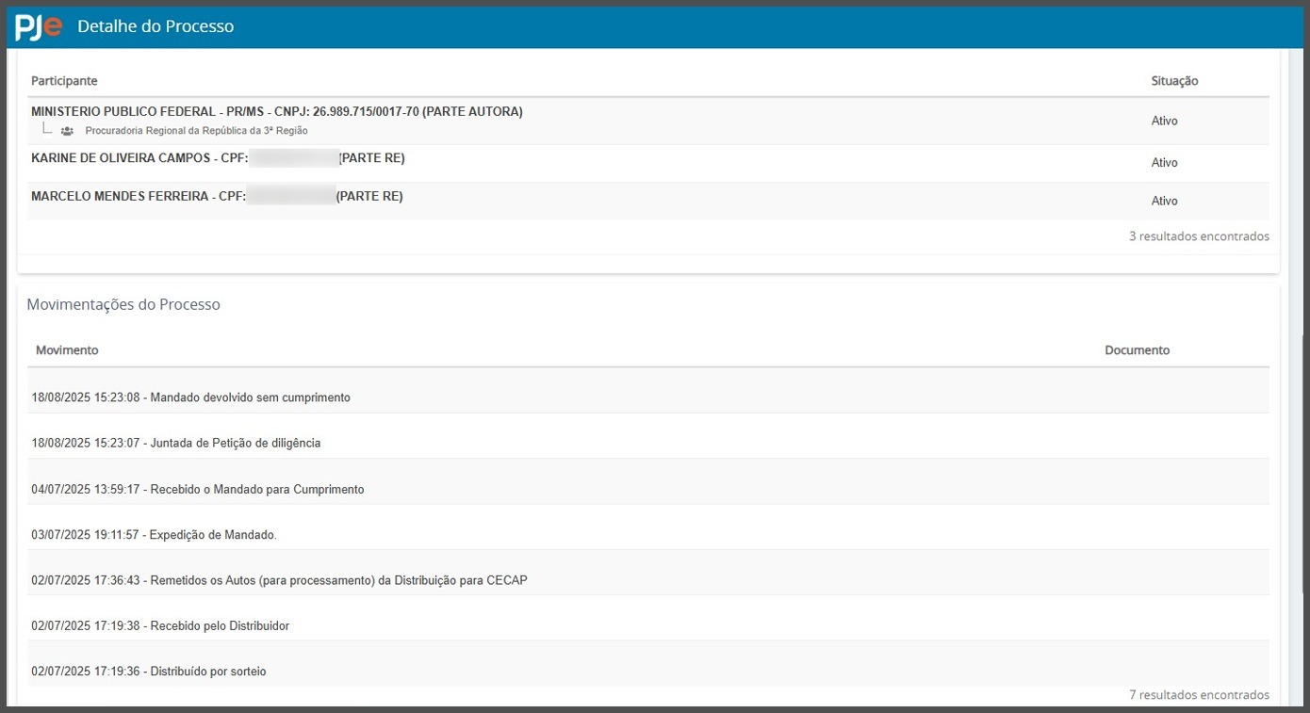The width and height of the screenshot is (1310, 713).
Task: Click the Situação column header
Action: coord(1174,81)
